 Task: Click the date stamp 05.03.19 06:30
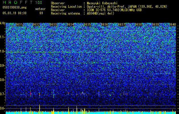click(15, 13)
